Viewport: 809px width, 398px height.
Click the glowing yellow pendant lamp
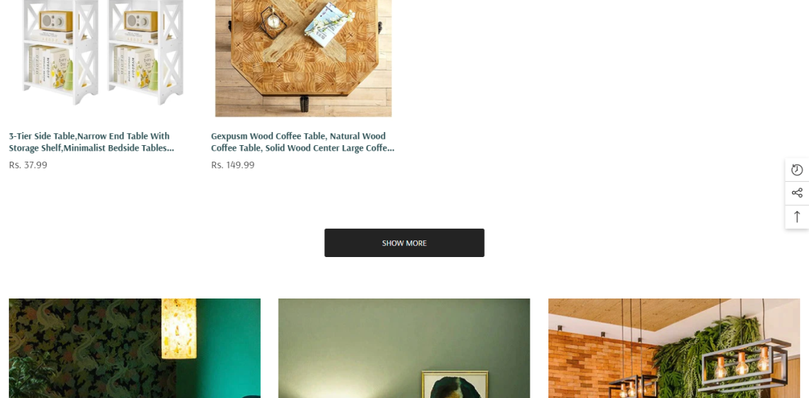(x=178, y=328)
